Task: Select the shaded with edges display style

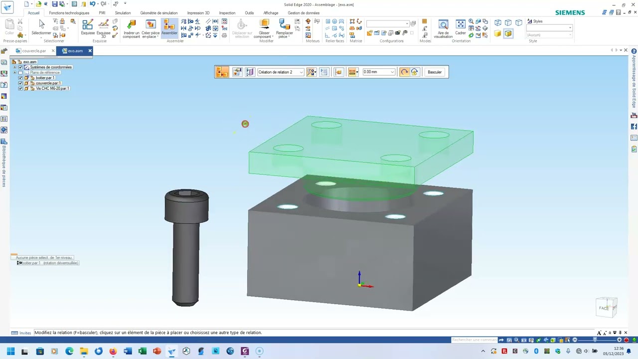Action: point(508,33)
